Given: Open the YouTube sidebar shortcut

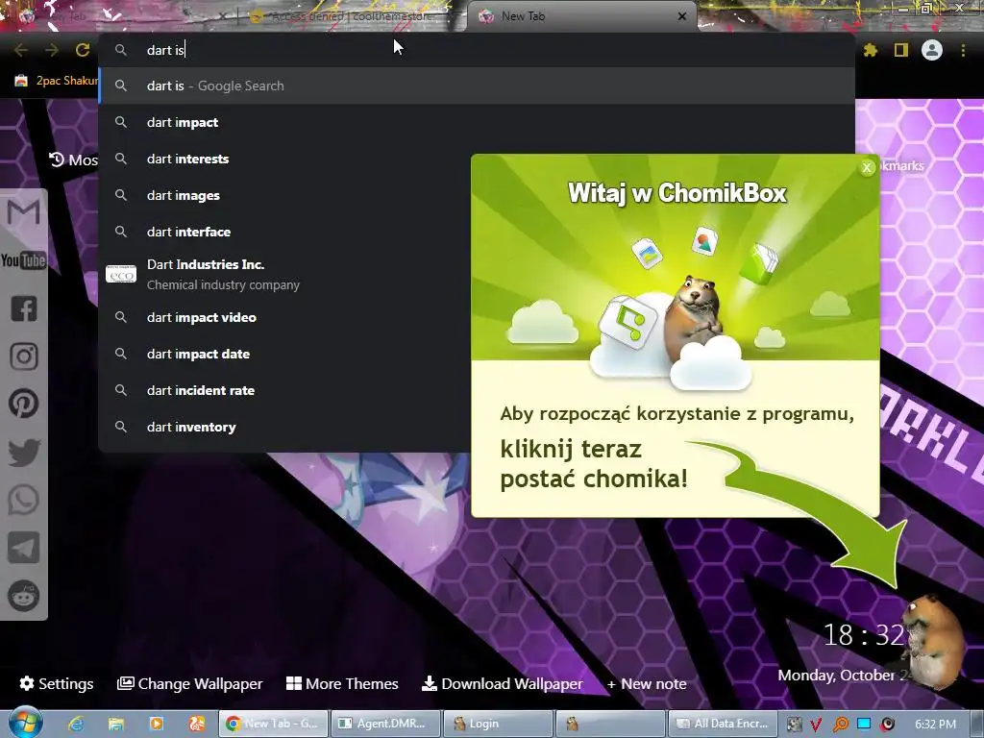Looking at the screenshot, I should coord(24,259).
